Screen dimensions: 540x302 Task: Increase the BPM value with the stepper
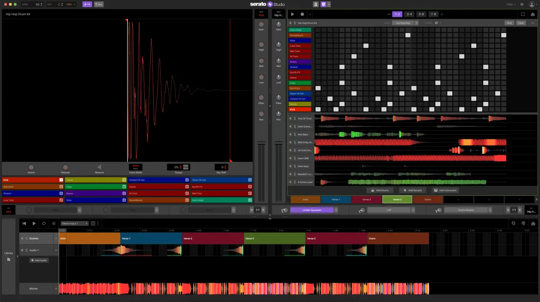click(x=41, y=3)
